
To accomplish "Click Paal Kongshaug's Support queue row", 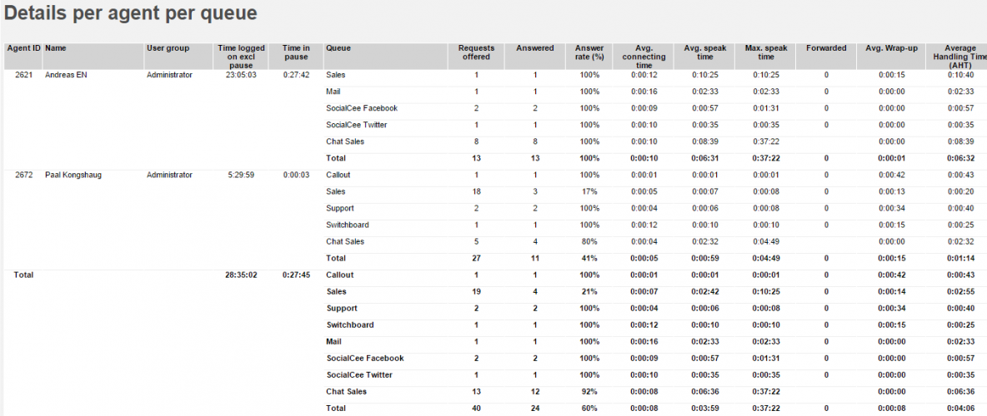I will (340, 208).
